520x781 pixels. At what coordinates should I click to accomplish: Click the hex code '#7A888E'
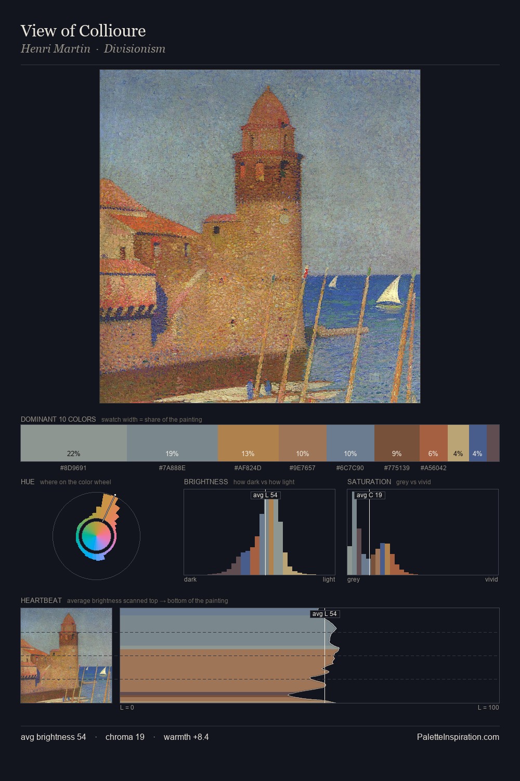tap(172, 468)
